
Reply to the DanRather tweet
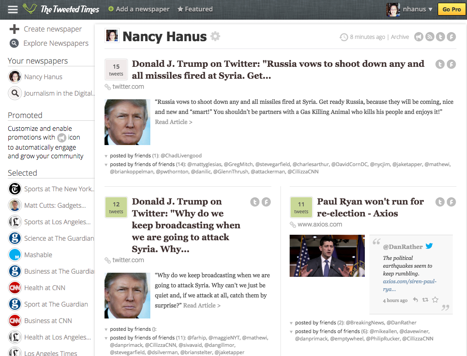[415, 300]
